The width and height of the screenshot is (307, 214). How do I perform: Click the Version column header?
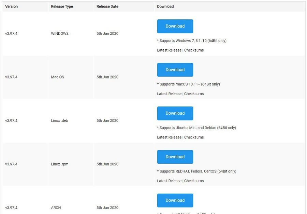11,6
